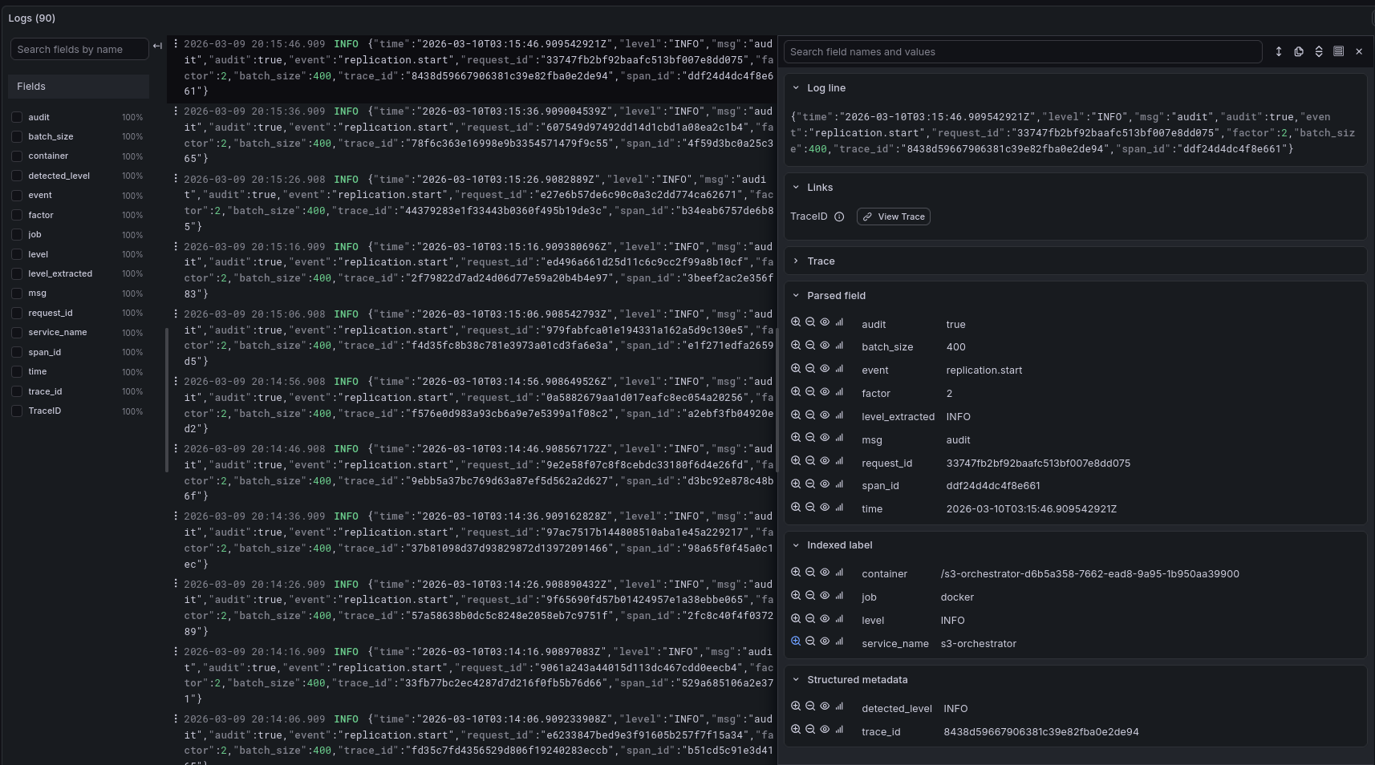The image size is (1375, 765).
Task: Enable the service_name field checkbox
Action: pos(17,332)
